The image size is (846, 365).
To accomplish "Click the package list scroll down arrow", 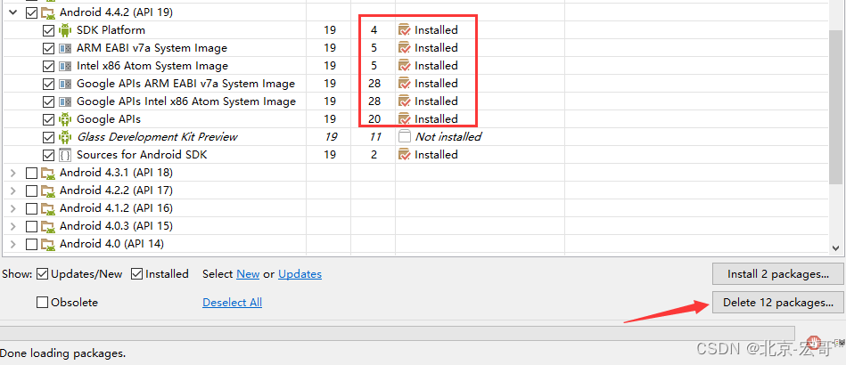I will pyautogui.click(x=836, y=248).
